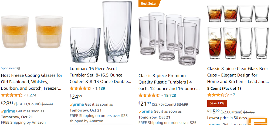This screenshot has width=271, height=125.
Task: Click Luminarc tumbler set product image
Action: pyautogui.click(x=101, y=32)
